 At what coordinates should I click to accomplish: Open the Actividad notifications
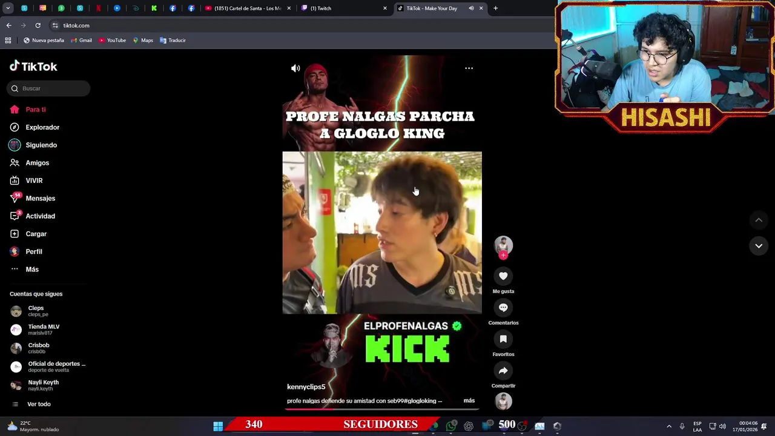click(33, 216)
